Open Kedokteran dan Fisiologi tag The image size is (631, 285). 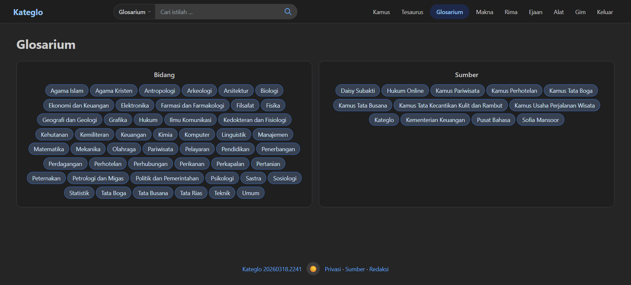(x=255, y=120)
